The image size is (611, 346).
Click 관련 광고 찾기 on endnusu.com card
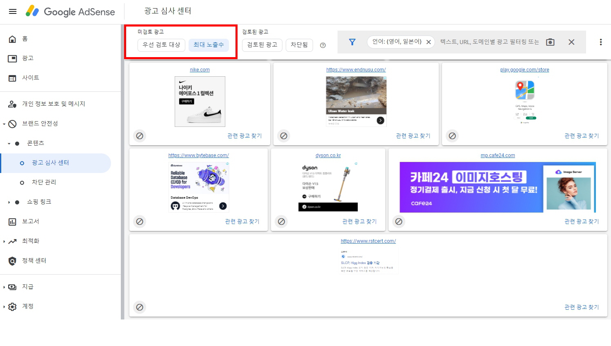(413, 136)
